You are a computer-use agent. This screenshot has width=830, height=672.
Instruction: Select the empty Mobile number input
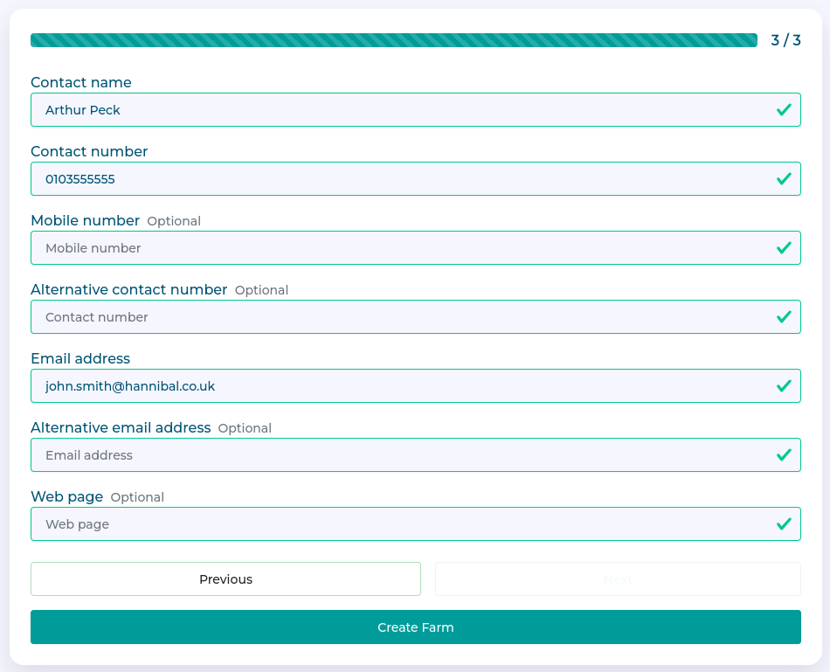point(393,248)
